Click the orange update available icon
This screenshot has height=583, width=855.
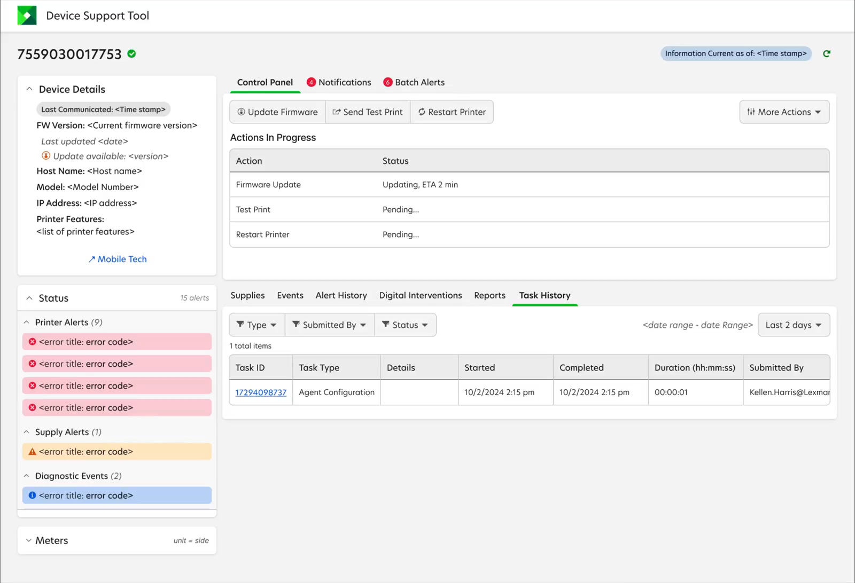coord(46,156)
